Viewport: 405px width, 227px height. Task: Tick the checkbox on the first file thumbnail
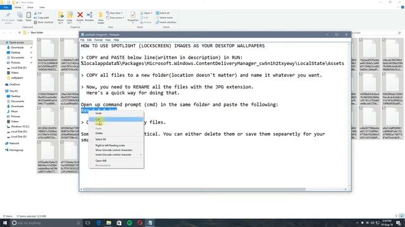tap(39, 40)
